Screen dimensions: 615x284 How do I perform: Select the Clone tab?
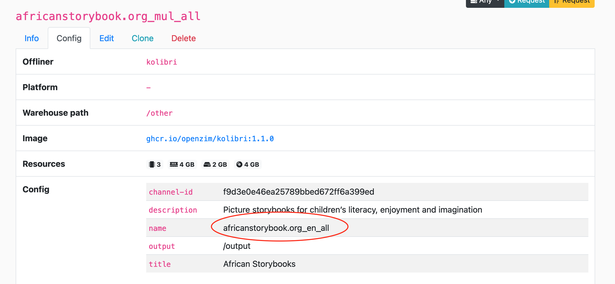coord(143,38)
